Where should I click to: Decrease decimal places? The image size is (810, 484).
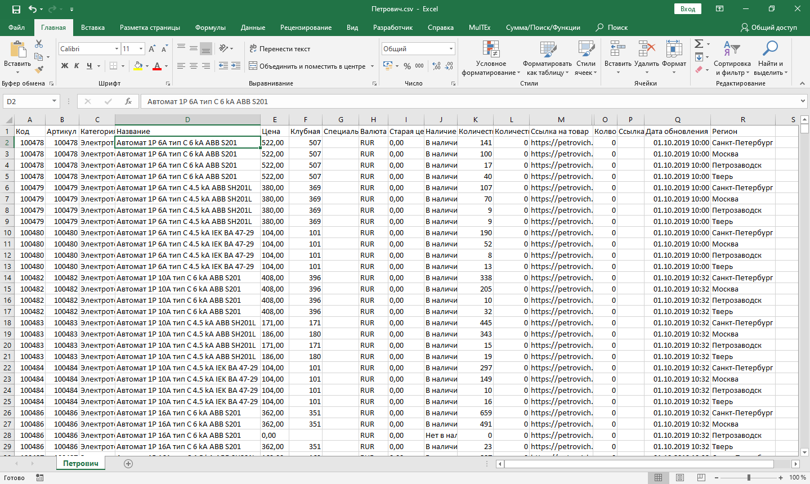tap(449, 66)
